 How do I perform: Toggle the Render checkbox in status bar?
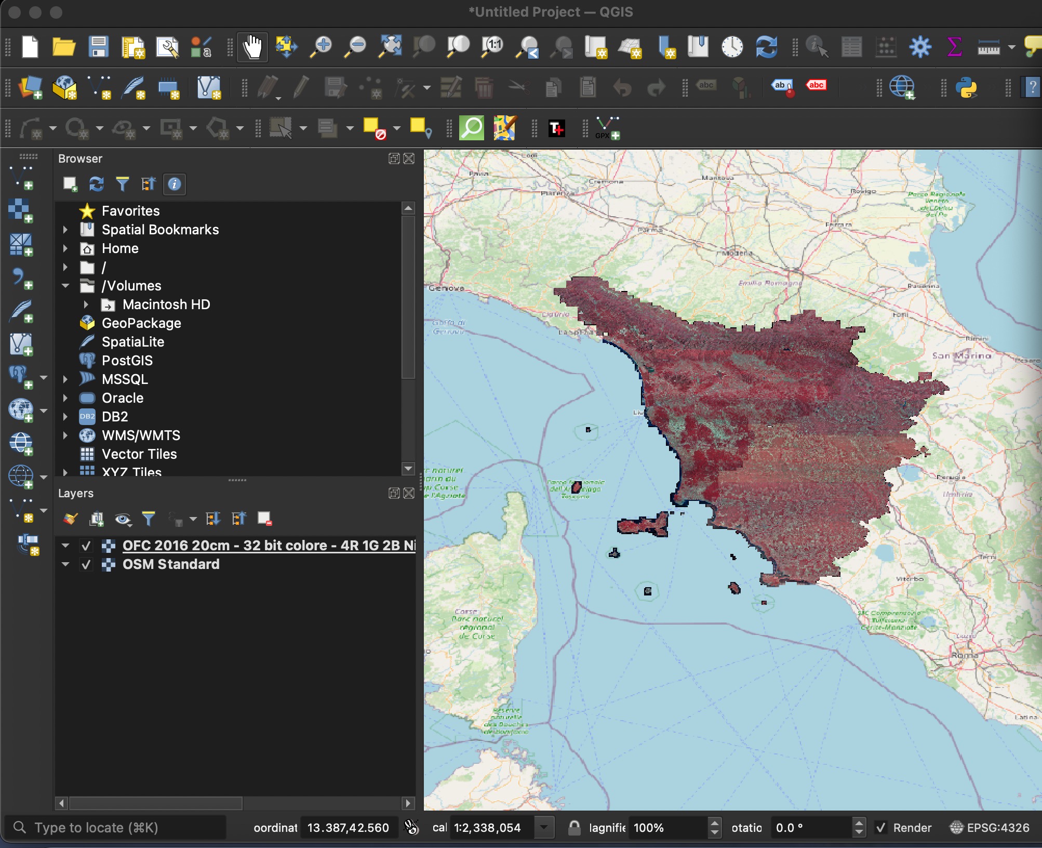880,828
